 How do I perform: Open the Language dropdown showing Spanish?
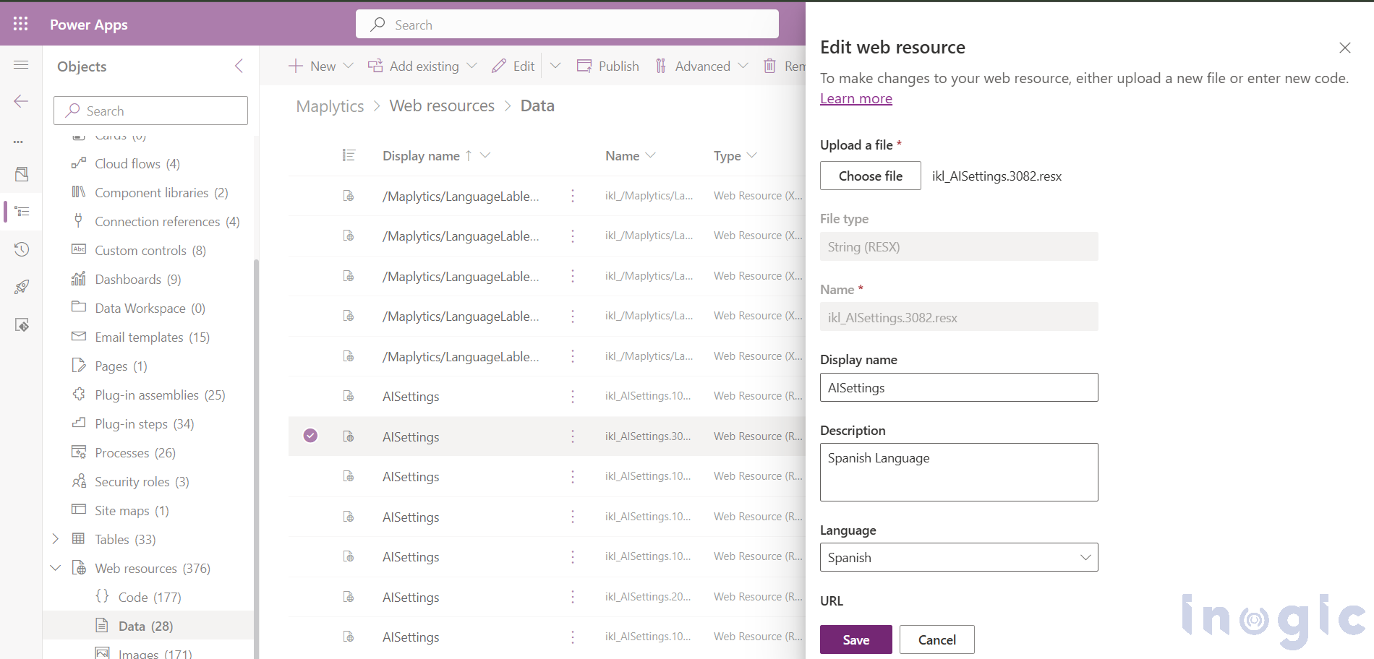pos(959,557)
